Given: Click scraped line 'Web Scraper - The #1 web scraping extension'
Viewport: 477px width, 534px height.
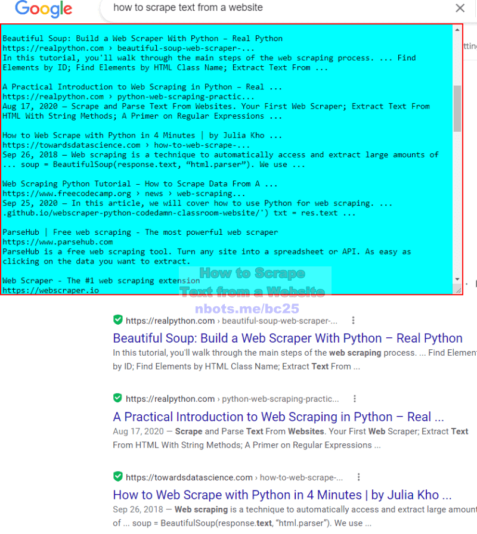Looking at the screenshot, I should [101, 281].
